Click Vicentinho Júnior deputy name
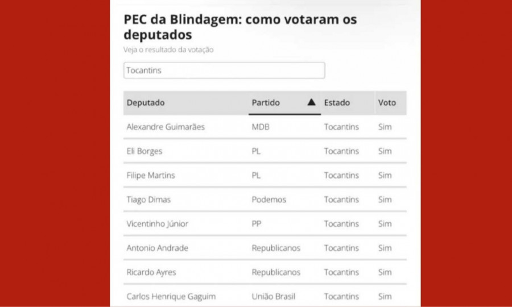This screenshot has width=512, height=307. coord(158,224)
